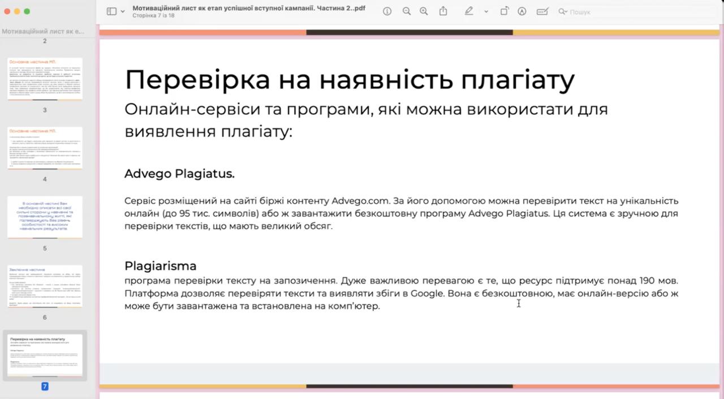This screenshot has width=724, height=399.
Task: Select page 3 thumbnail in sidebar
Action: tap(45, 79)
